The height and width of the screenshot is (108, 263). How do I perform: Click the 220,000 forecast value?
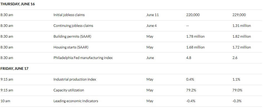point(193,15)
